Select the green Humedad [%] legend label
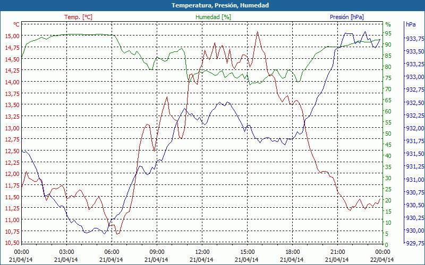The image size is (425, 265). [214, 17]
